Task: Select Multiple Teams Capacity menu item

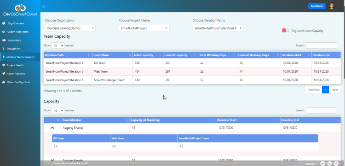Action: (x=20, y=57)
